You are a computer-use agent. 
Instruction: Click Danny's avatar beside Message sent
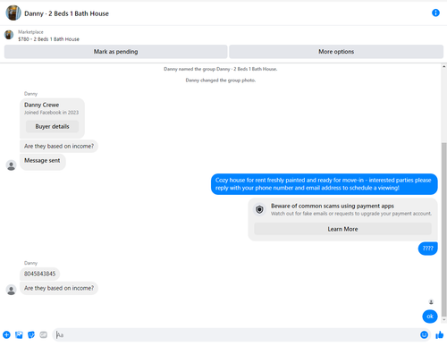12,165
